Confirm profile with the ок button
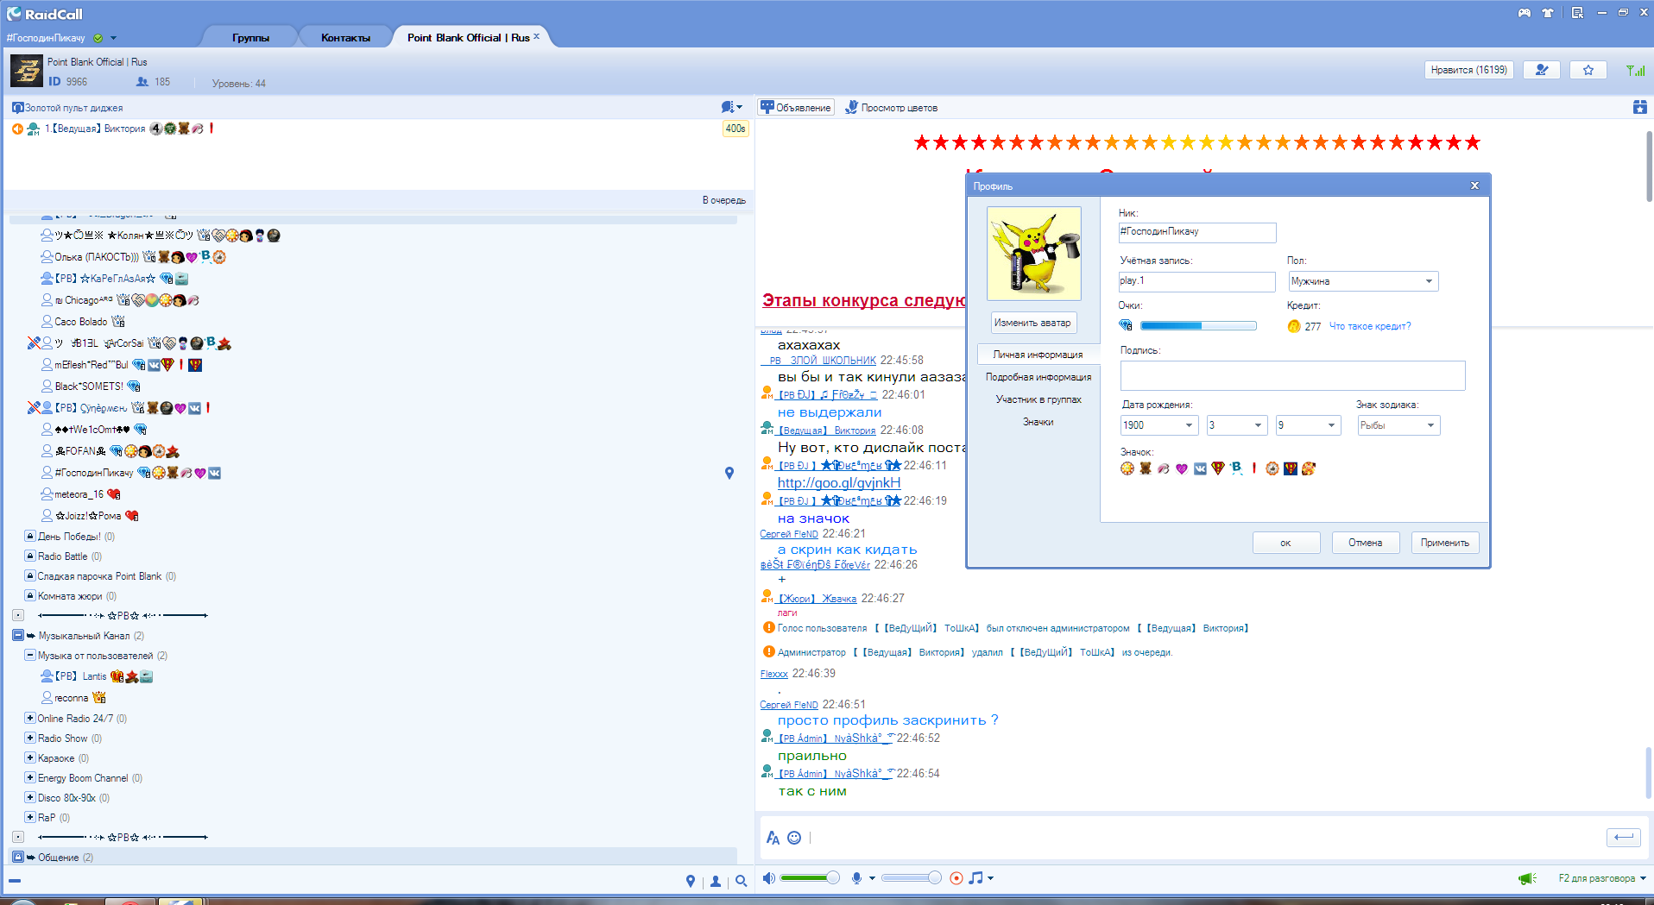The image size is (1654, 905). tap(1286, 543)
